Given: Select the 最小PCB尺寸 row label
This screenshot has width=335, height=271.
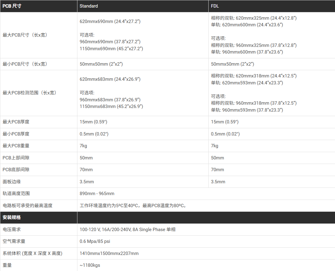Looking at the screenshot, I should [25, 64].
